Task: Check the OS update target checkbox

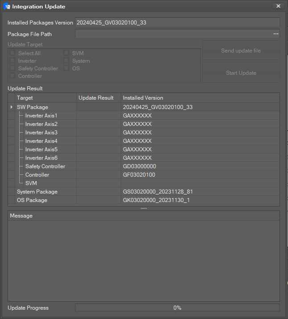Action: tap(66, 69)
